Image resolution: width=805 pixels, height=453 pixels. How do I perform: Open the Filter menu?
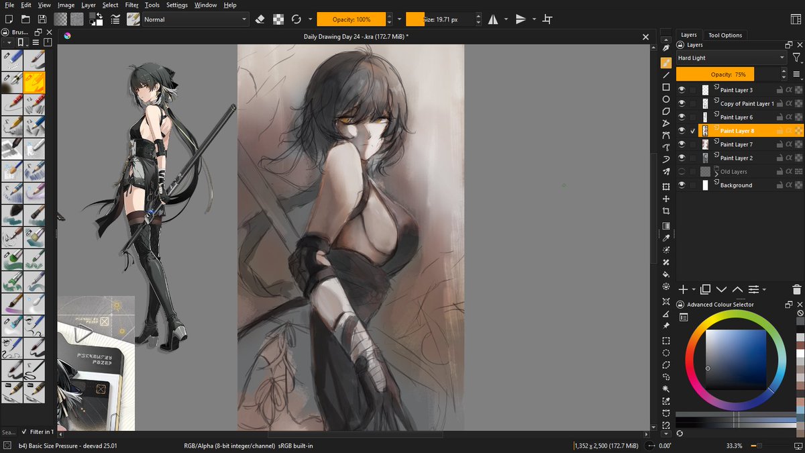pos(131,5)
